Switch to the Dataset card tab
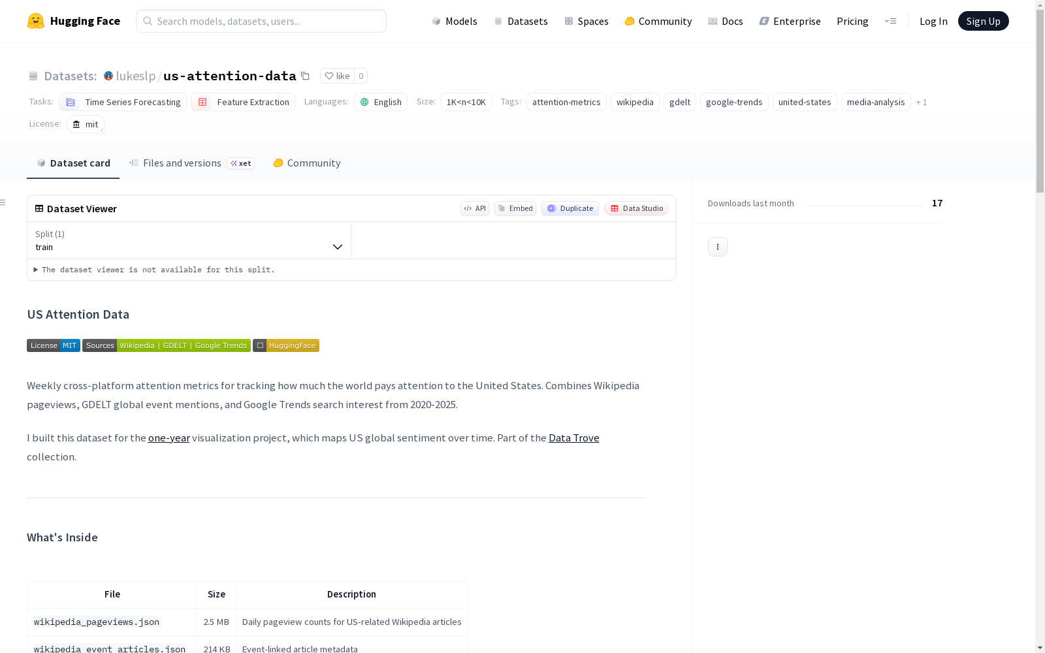The width and height of the screenshot is (1045, 653). coord(73,163)
